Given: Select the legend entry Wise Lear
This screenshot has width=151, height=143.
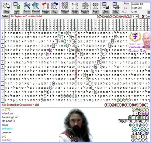Looking at the screenshot, I should tap(8, 113).
